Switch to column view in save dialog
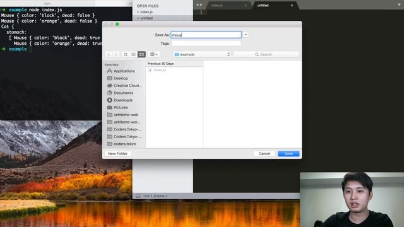This screenshot has width=404, height=227. pyautogui.click(x=141, y=54)
